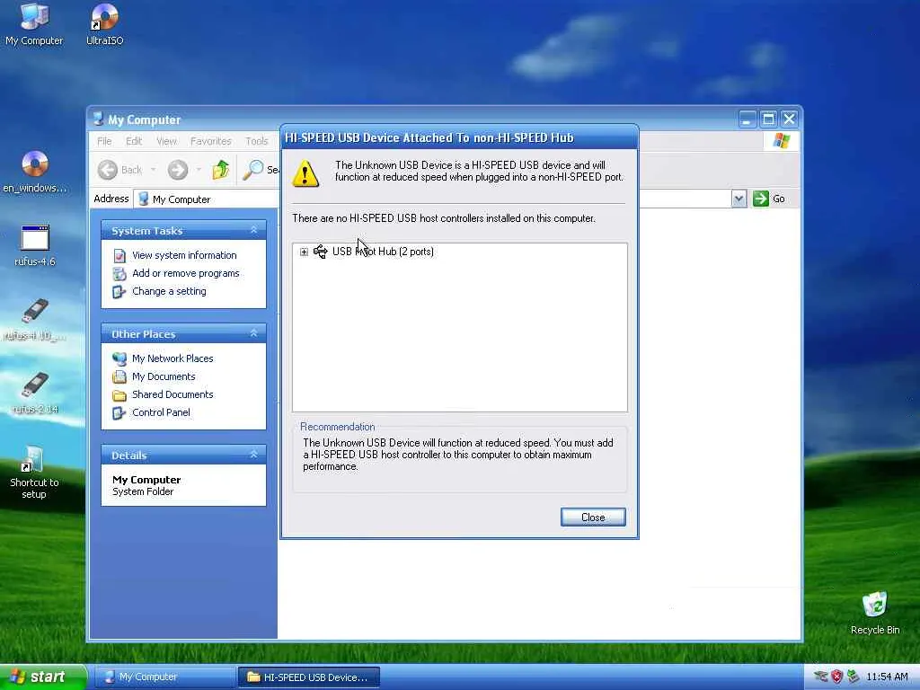The image size is (920, 690).
Task: Open the Forward history dropdown arrow
Action: [x=199, y=170]
